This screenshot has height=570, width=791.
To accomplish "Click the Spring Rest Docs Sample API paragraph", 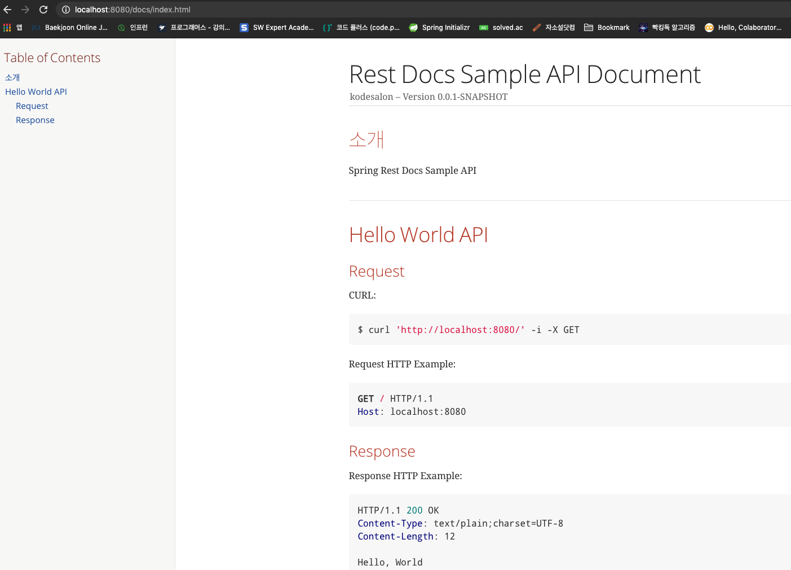I will (413, 170).
